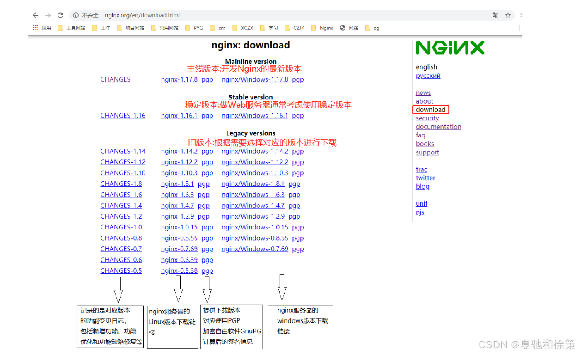Open the about sidebar link
The height and width of the screenshot is (354, 577).
425,101
